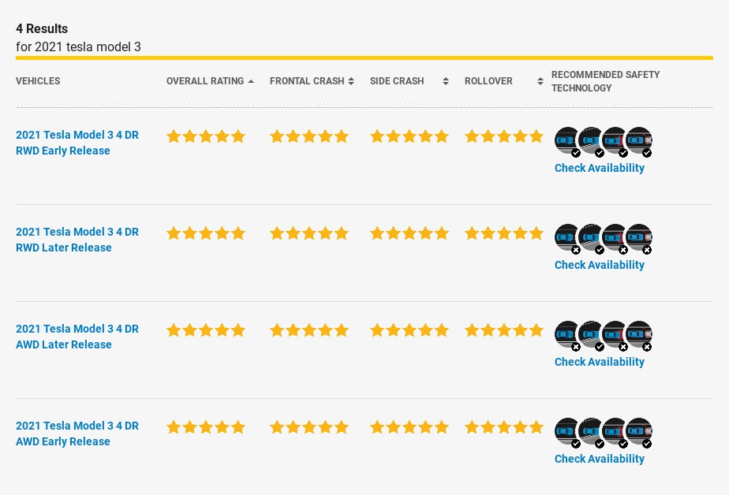729x495 pixels.
Task: Click lane departure warning icon for AWD Later Release
Action: 590,334
